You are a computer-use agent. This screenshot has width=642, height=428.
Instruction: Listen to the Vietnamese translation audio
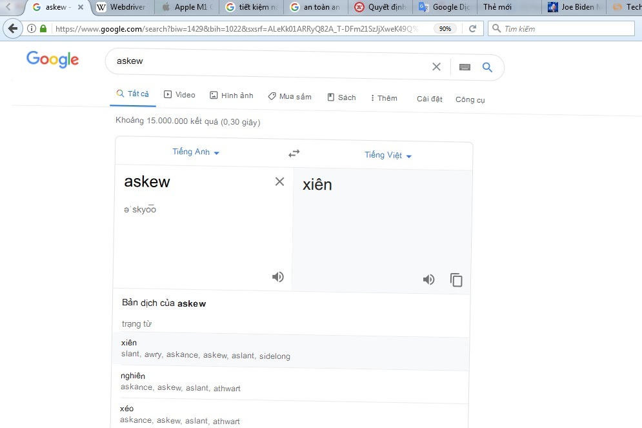click(428, 280)
